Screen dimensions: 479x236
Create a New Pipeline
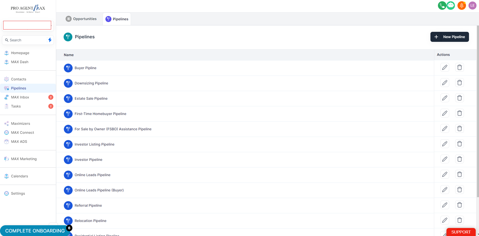[x=449, y=37]
